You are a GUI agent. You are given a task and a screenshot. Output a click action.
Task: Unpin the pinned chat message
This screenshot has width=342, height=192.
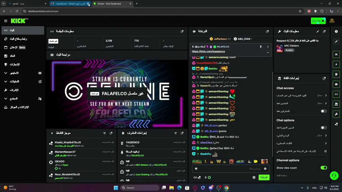click(x=261, y=47)
